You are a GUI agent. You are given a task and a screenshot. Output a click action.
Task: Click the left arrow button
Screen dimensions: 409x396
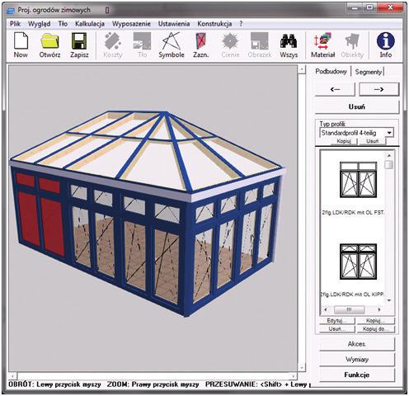[x=335, y=89]
